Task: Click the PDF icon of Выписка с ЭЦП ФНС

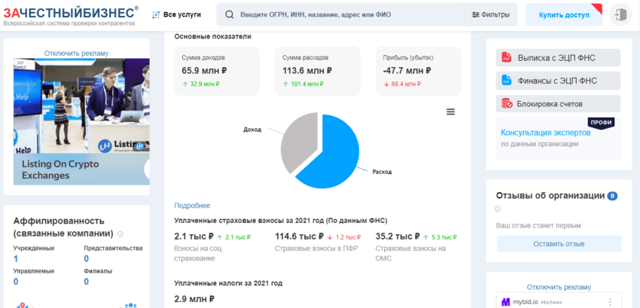Action: point(506,57)
